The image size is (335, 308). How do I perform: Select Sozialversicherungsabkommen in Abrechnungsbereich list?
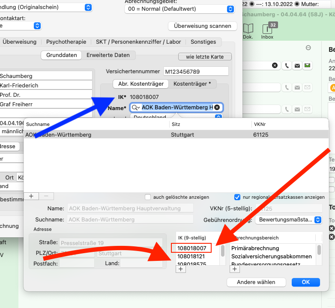pos(272,257)
